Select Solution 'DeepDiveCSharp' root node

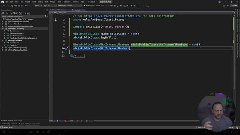[19, 19]
